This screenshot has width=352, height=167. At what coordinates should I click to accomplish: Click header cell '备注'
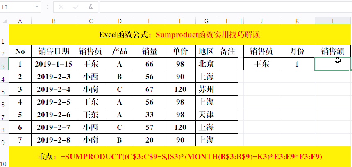point(228,51)
